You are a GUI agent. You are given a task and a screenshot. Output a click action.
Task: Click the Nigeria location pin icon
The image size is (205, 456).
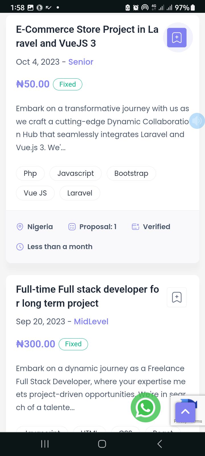pyautogui.click(x=20, y=227)
